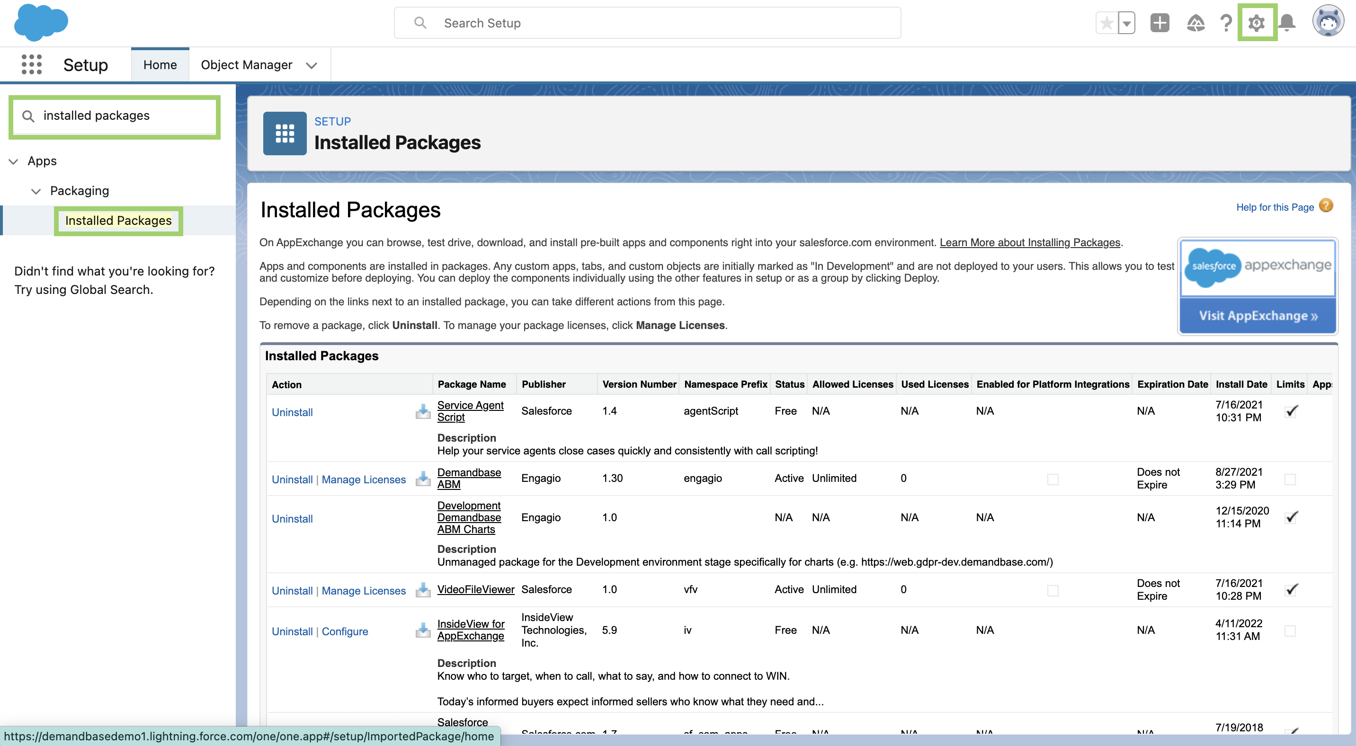Click the InsideView Technologies, Inc. publisher cell
1356x746 pixels.
pos(554,630)
